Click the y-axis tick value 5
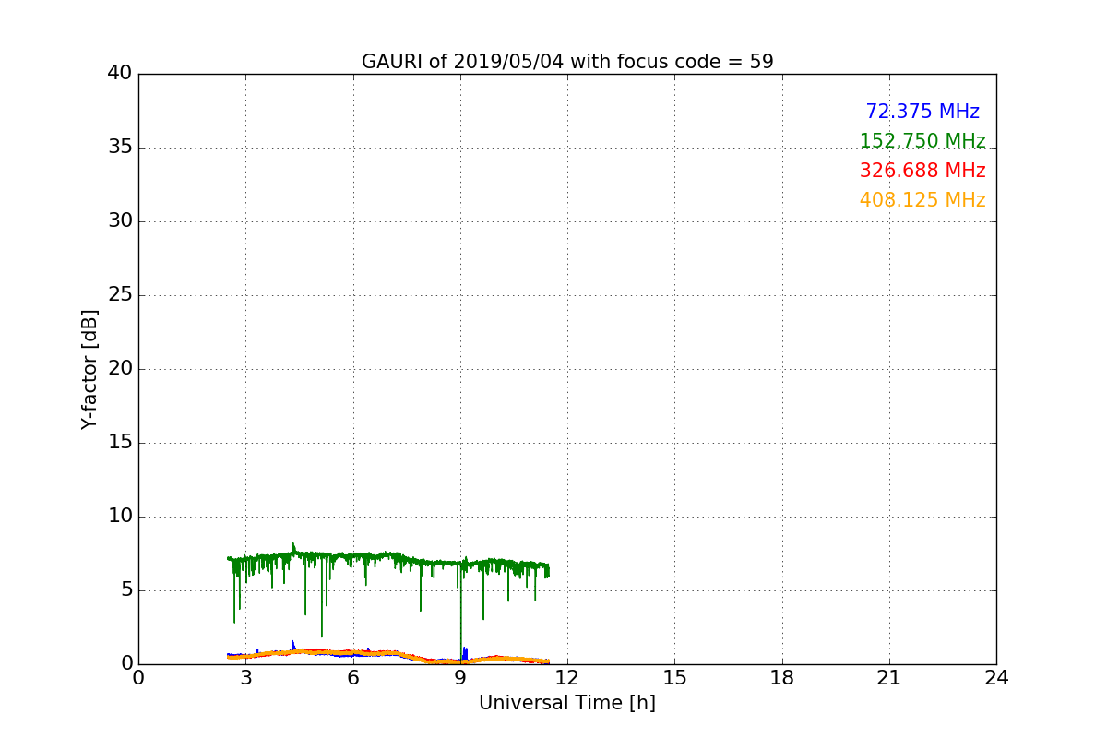 pyautogui.click(x=126, y=590)
